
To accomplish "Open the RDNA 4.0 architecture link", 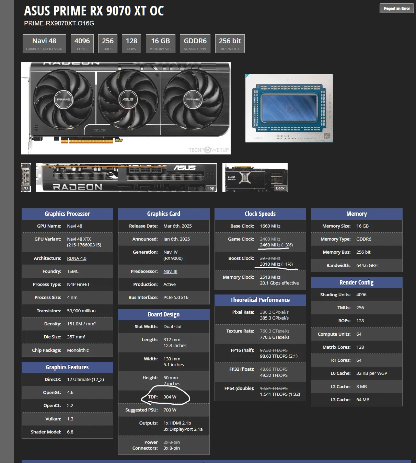I will (77, 258).
